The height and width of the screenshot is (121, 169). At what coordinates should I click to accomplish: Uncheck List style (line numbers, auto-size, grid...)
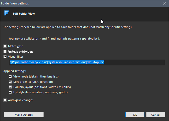(x=10, y=92)
